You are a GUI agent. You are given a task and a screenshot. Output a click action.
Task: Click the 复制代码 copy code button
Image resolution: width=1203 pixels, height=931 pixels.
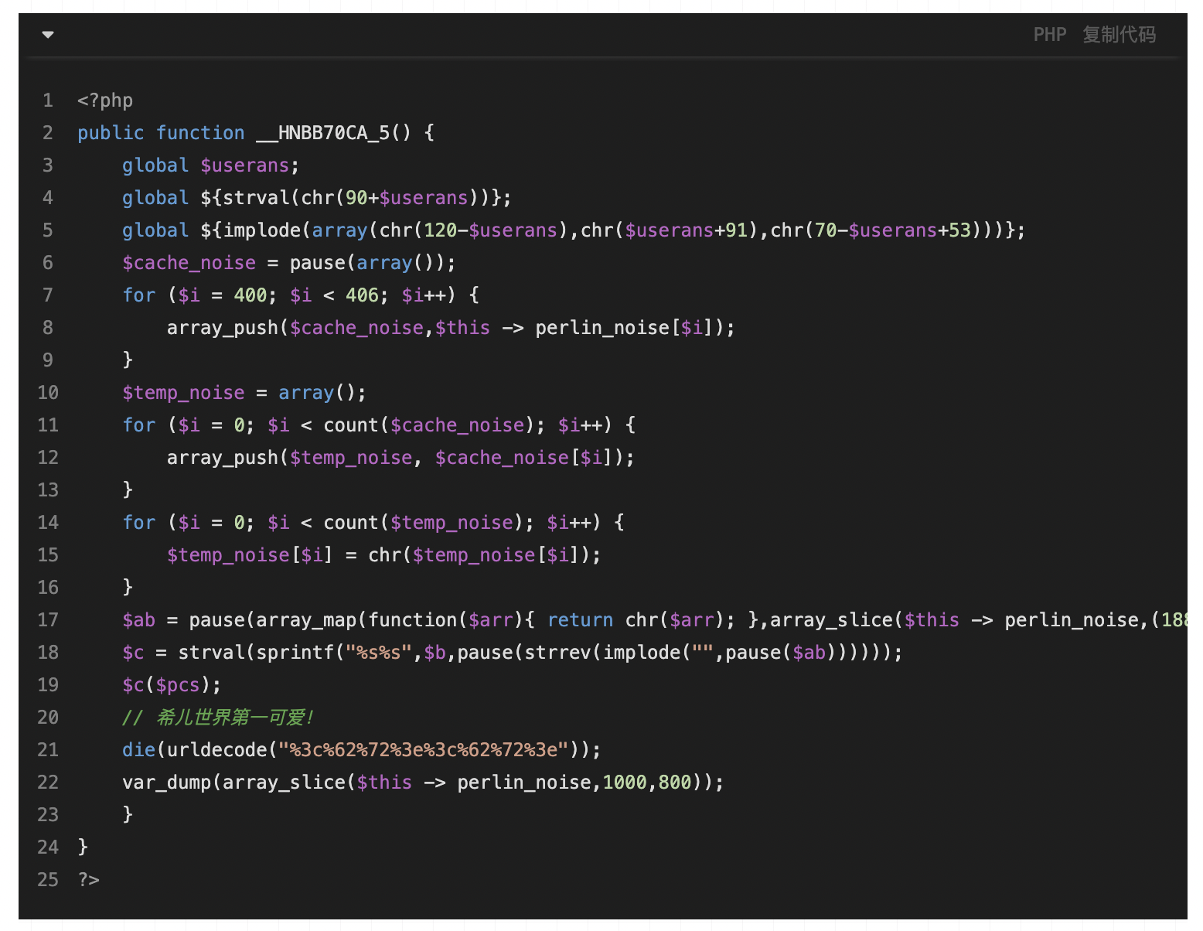click(1118, 35)
